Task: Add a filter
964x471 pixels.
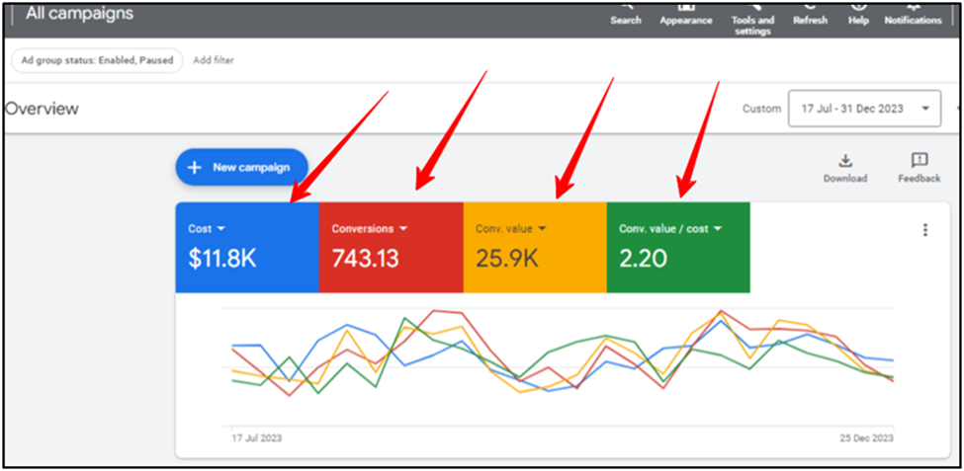Action: click(x=214, y=60)
